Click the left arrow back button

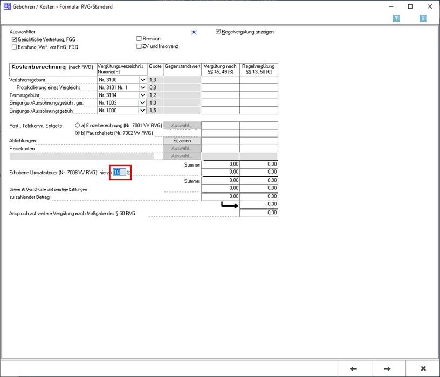pos(354,368)
